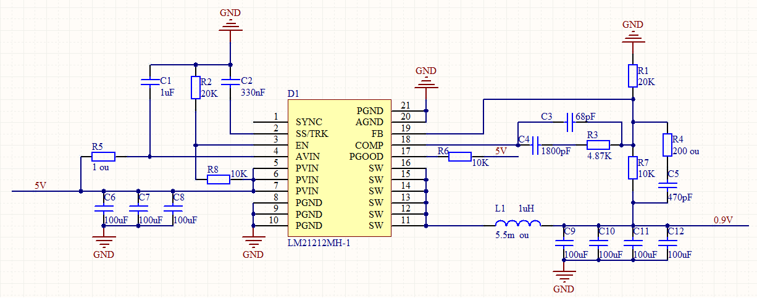The height and width of the screenshot is (301, 757).
Task: Select the C8 capacitor symbol
Action: (172, 208)
